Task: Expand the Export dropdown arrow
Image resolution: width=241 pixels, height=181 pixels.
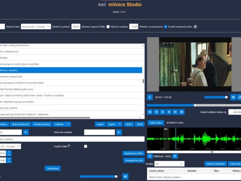Action: click(120, 124)
